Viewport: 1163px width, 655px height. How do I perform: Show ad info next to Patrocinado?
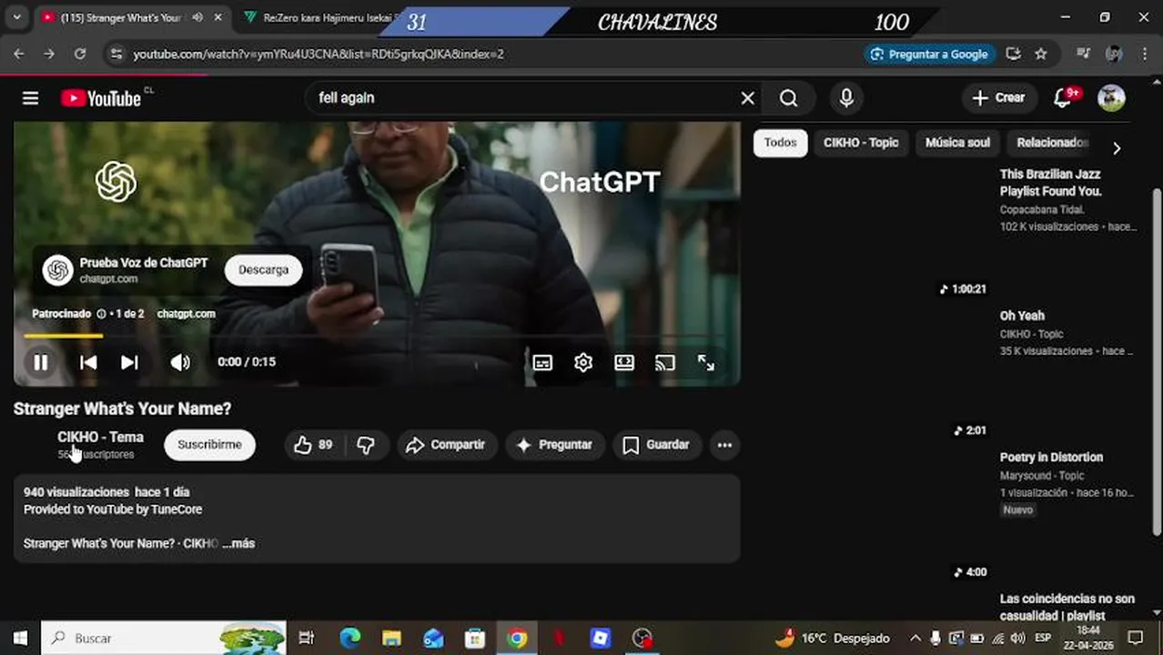pos(101,314)
